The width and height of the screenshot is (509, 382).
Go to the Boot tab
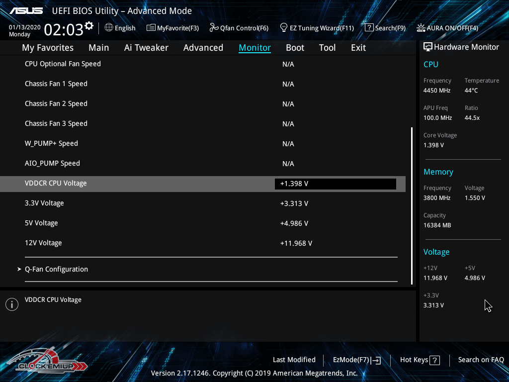click(x=295, y=48)
